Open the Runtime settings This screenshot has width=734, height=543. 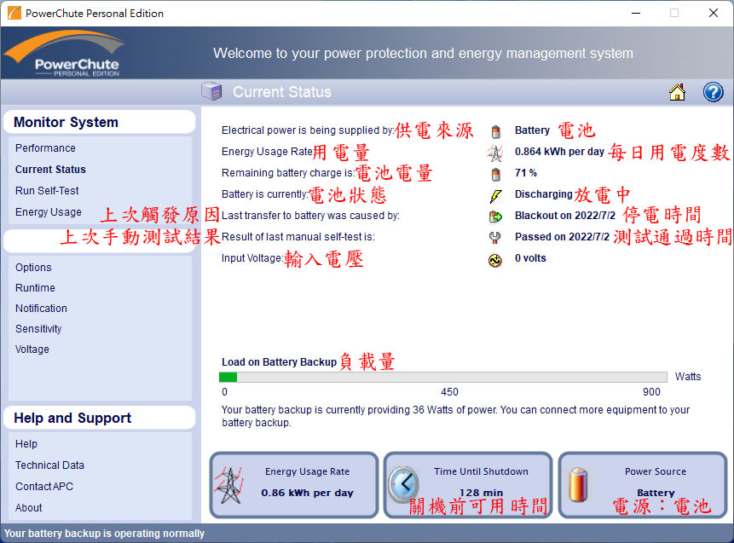point(35,288)
